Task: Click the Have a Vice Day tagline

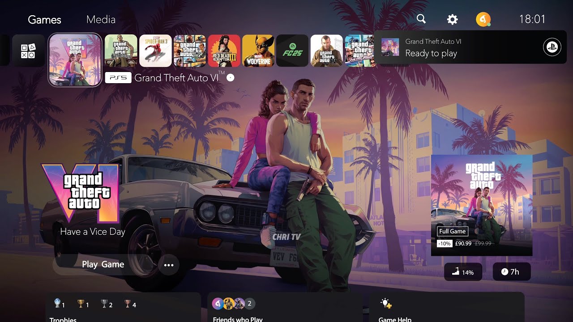Action: (x=93, y=232)
